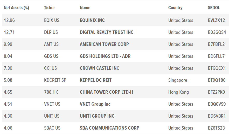Image resolution: width=229 pixels, height=134 pixels.
Task: Select UNITI GROUP INC holding
Action: pos(97,116)
